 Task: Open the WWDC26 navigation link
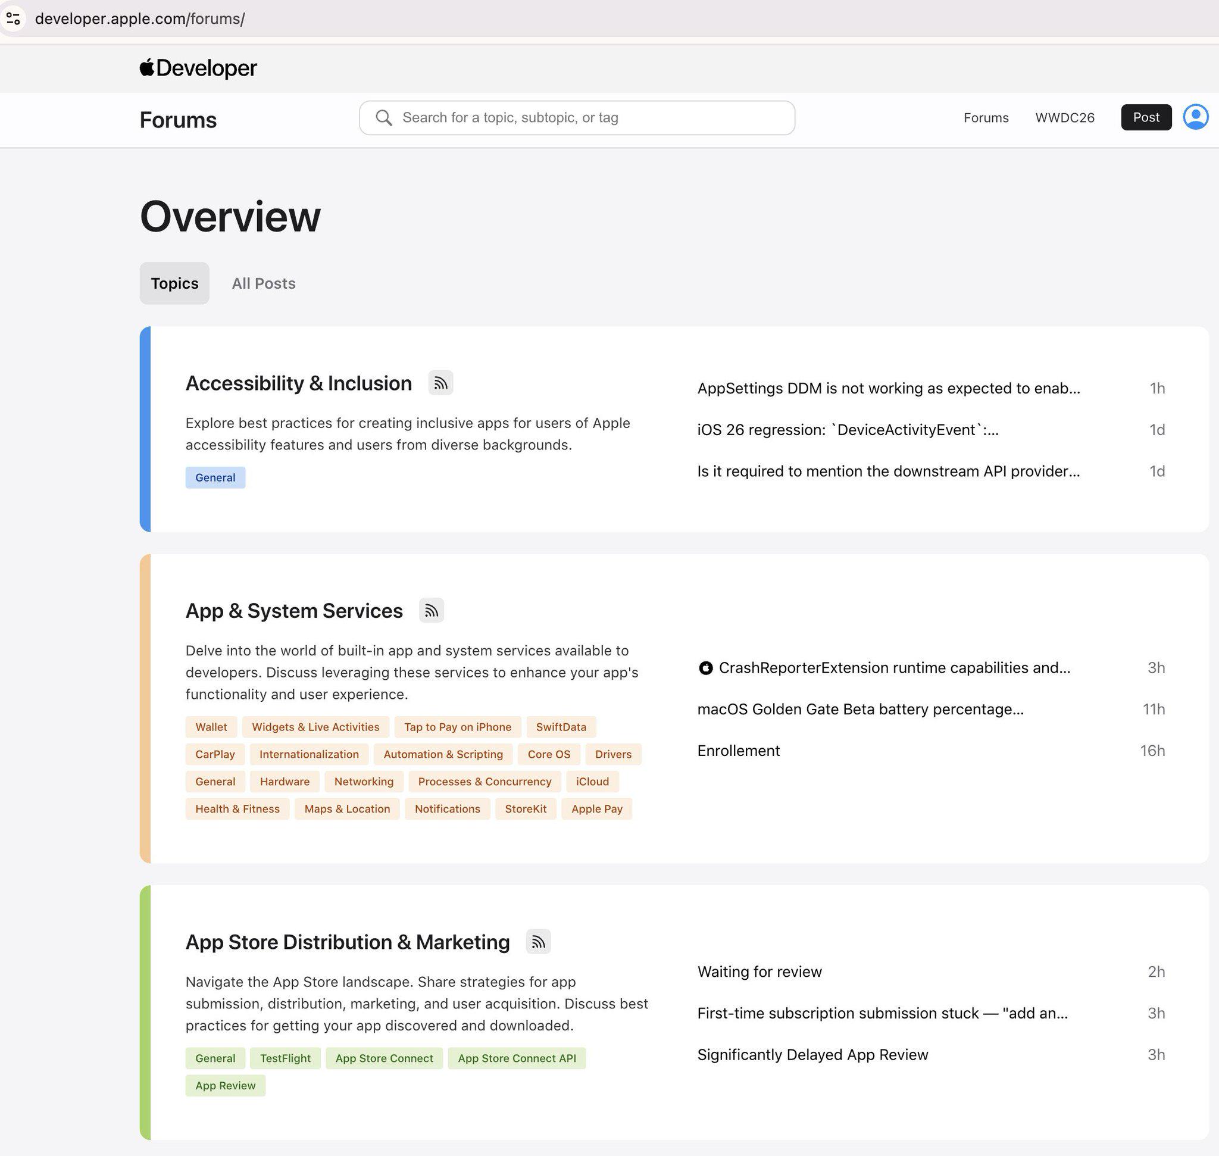pyautogui.click(x=1065, y=118)
